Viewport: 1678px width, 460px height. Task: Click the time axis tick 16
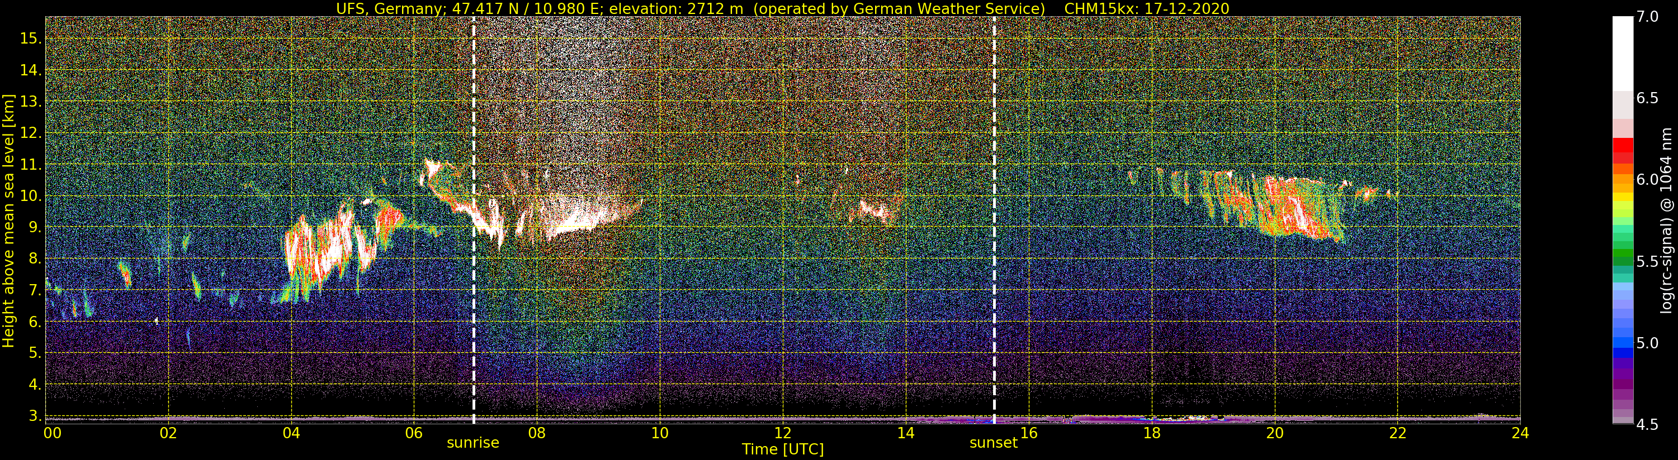1029,433
